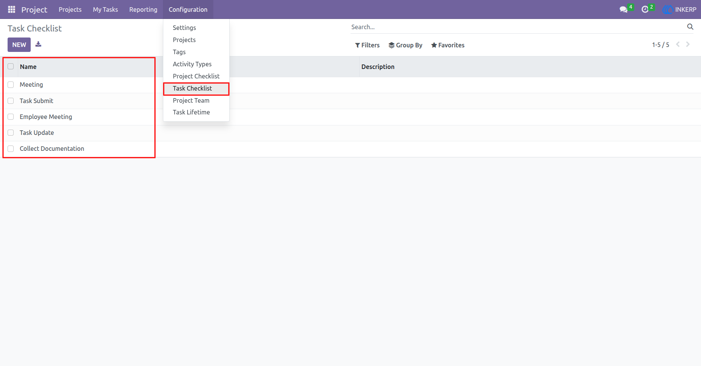Go to next page arrow
Screen dimensions: 701x366
688,44
